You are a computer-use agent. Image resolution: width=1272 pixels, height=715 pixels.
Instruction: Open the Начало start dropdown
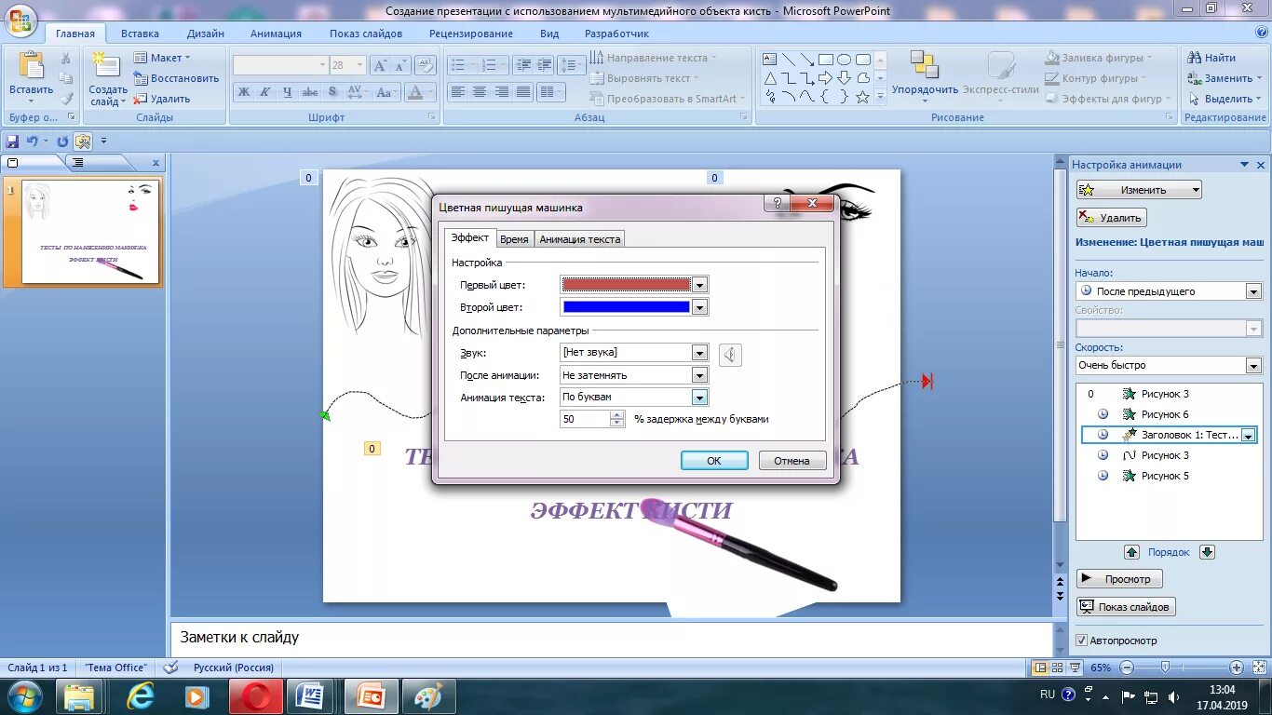point(1253,291)
